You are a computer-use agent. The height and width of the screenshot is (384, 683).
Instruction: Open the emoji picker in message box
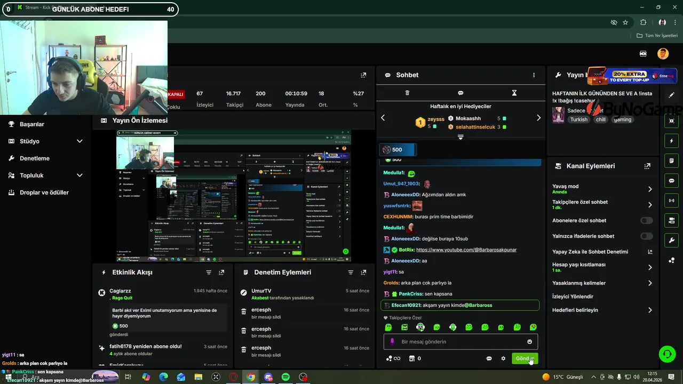pos(529,342)
